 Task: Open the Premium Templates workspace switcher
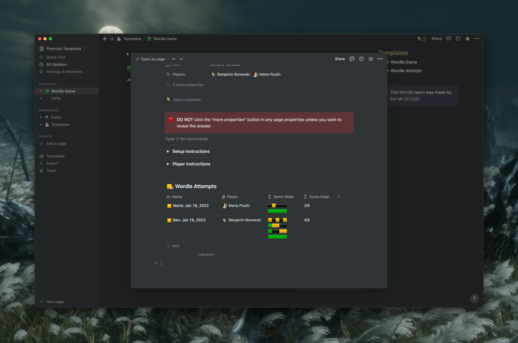pos(63,48)
